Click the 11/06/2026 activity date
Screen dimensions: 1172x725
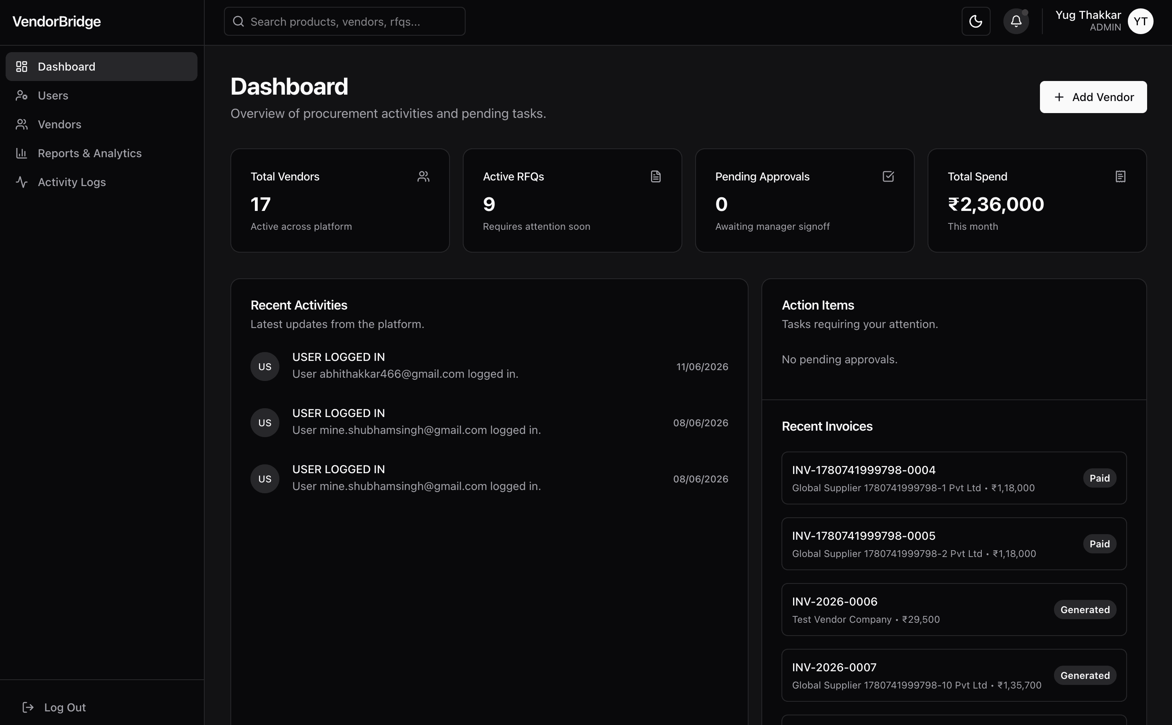[702, 367]
